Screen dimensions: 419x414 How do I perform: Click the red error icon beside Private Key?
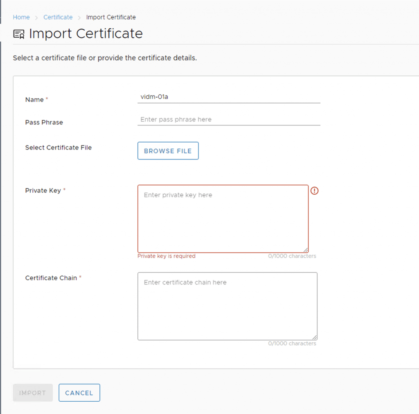coord(314,191)
